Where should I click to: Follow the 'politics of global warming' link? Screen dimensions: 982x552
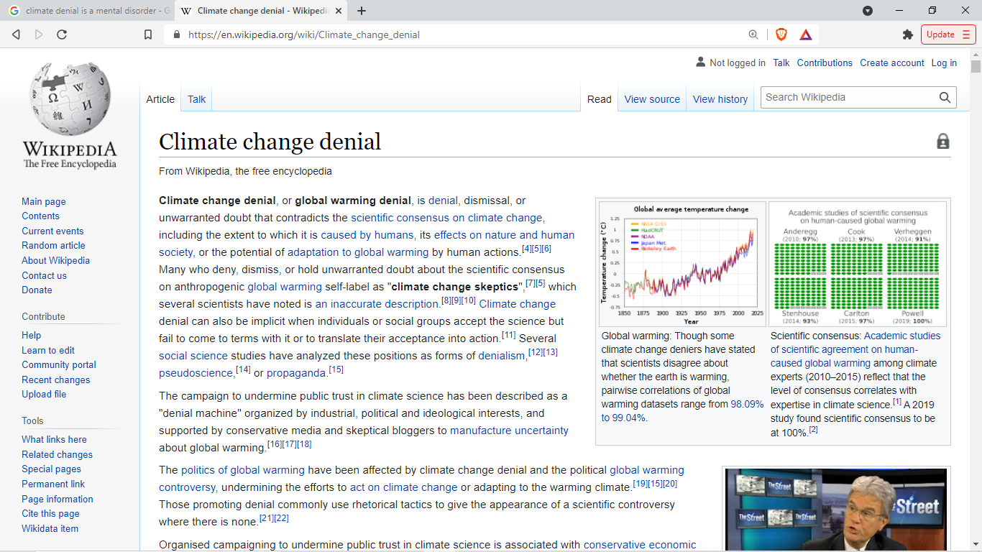(243, 470)
